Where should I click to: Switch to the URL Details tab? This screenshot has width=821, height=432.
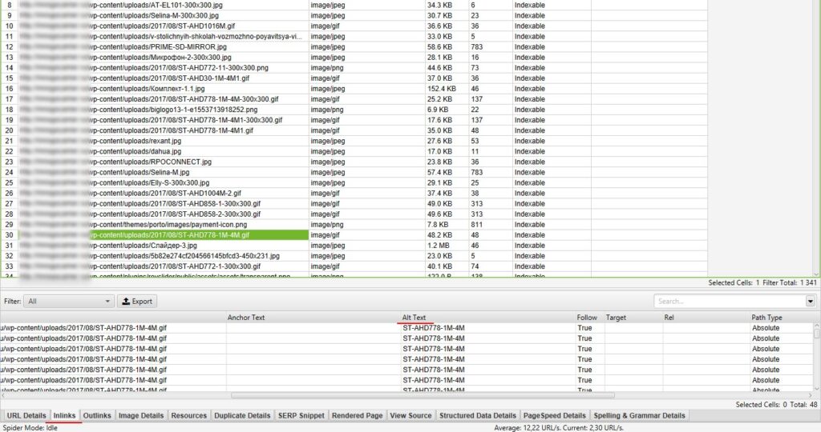(26, 416)
